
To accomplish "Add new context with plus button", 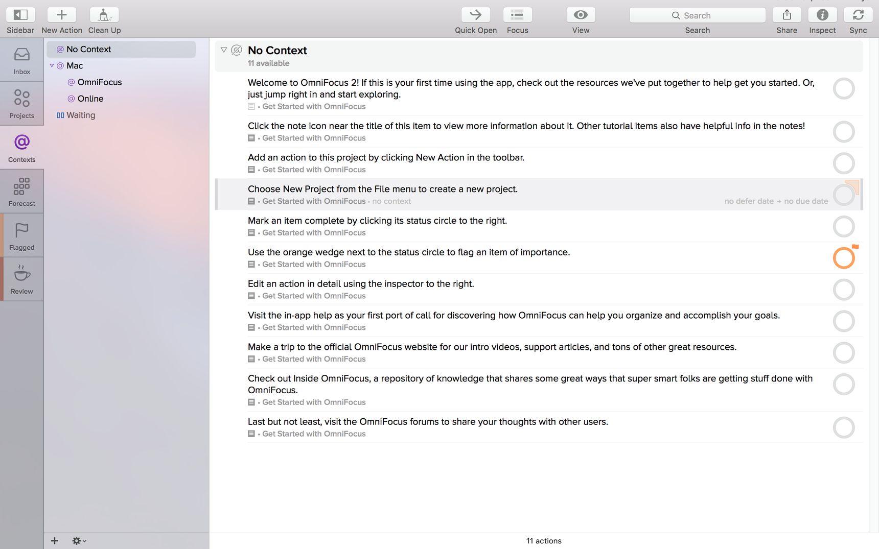I will tap(55, 541).
